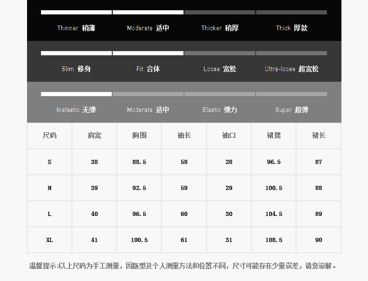Click the 尺码 column header
Screen dimensions: 368x281
click(x=49, y=136)
